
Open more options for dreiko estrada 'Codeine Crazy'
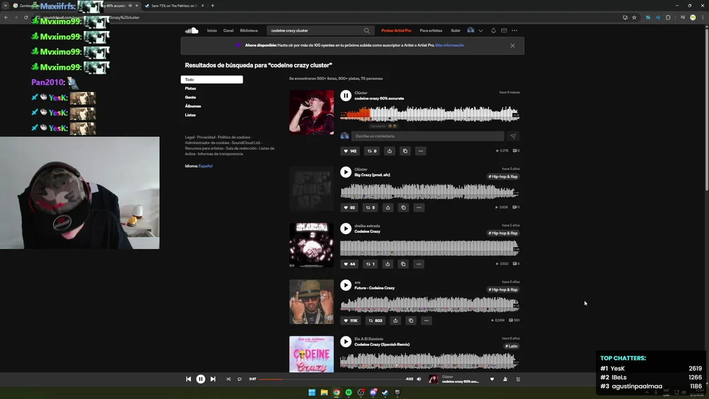pos(419,264)
